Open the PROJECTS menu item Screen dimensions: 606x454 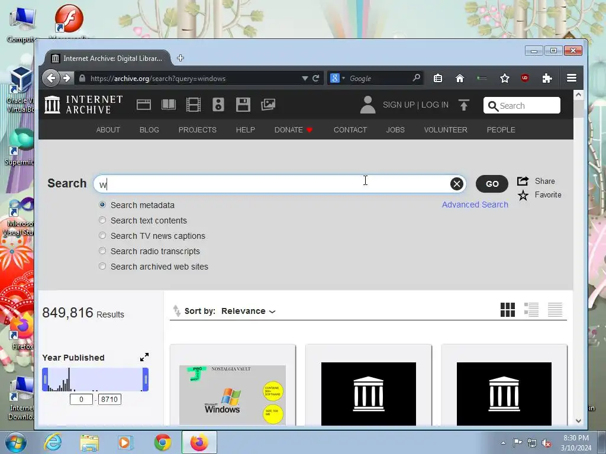coord(198,129)
